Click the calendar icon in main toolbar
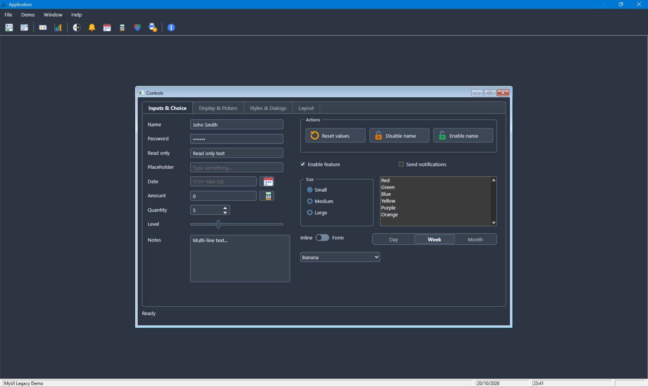Image resolution: width=648 pixels, height=387 pixels. tap(107, 28)
